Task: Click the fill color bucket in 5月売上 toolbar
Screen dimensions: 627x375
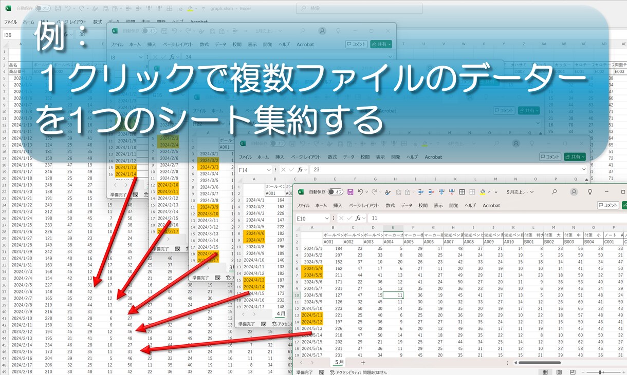Action: click(x=483, y=192)
